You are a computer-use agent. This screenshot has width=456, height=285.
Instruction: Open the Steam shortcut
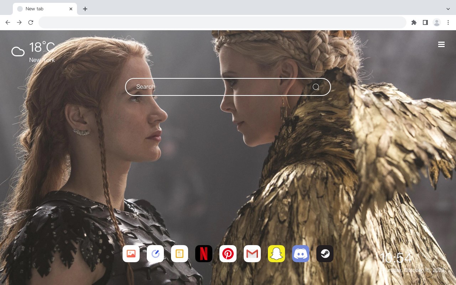click(x=325, y=254)
